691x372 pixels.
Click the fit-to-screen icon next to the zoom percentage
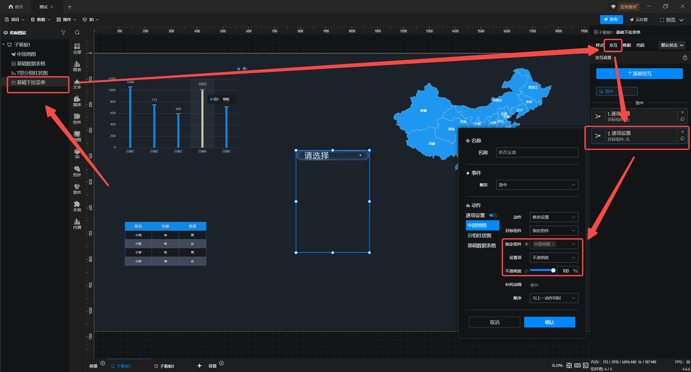tap(569, 366)
